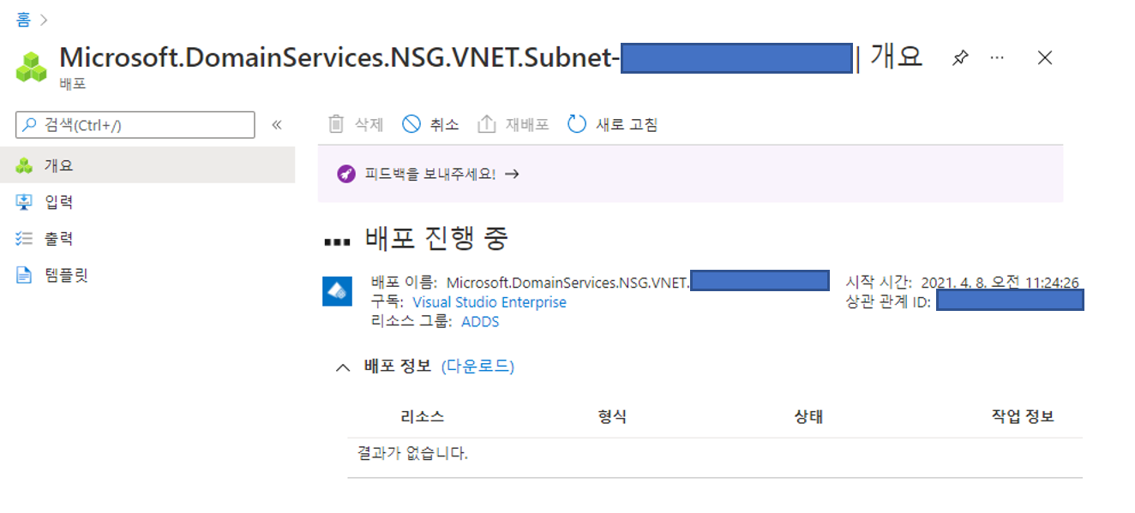
Task: Click the (다운로드) download link
Action: tap(477, 367)
